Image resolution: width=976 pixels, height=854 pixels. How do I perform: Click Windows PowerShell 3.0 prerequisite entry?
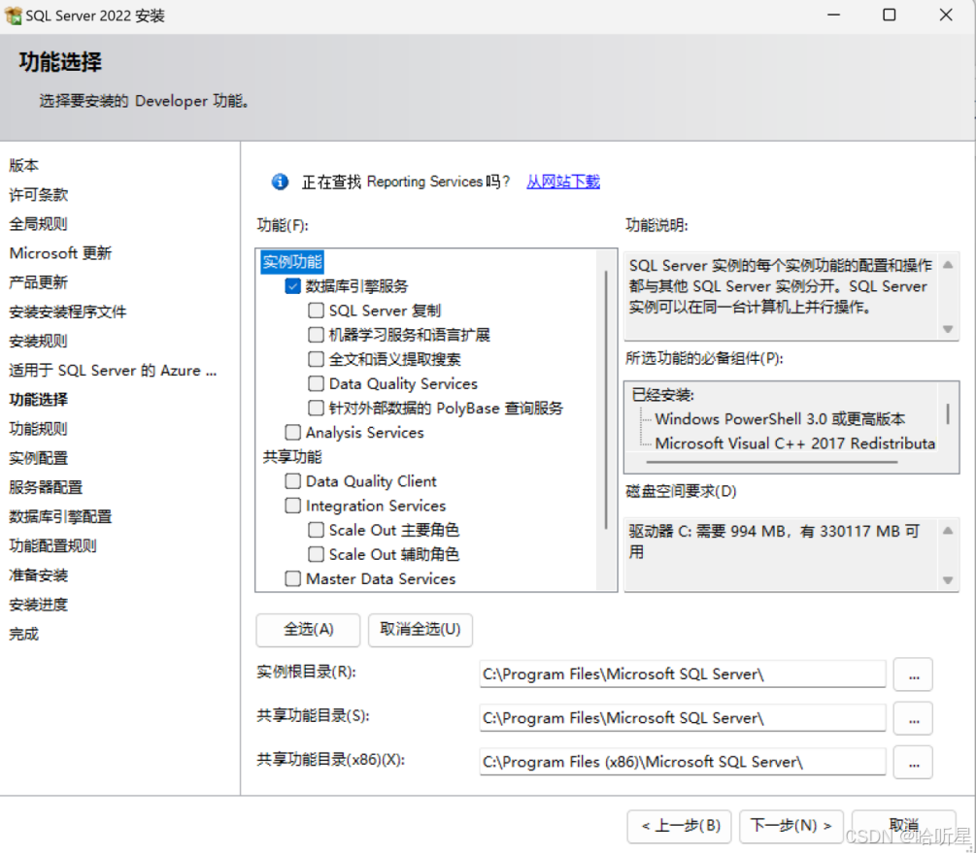point(780,419)
